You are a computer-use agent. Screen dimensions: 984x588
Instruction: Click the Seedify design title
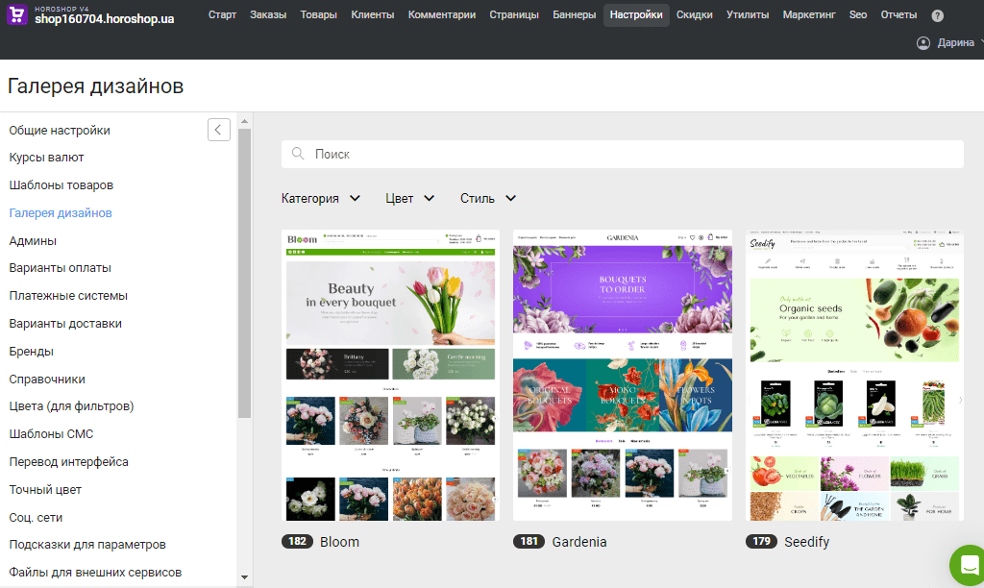click(x=807, y=542)
